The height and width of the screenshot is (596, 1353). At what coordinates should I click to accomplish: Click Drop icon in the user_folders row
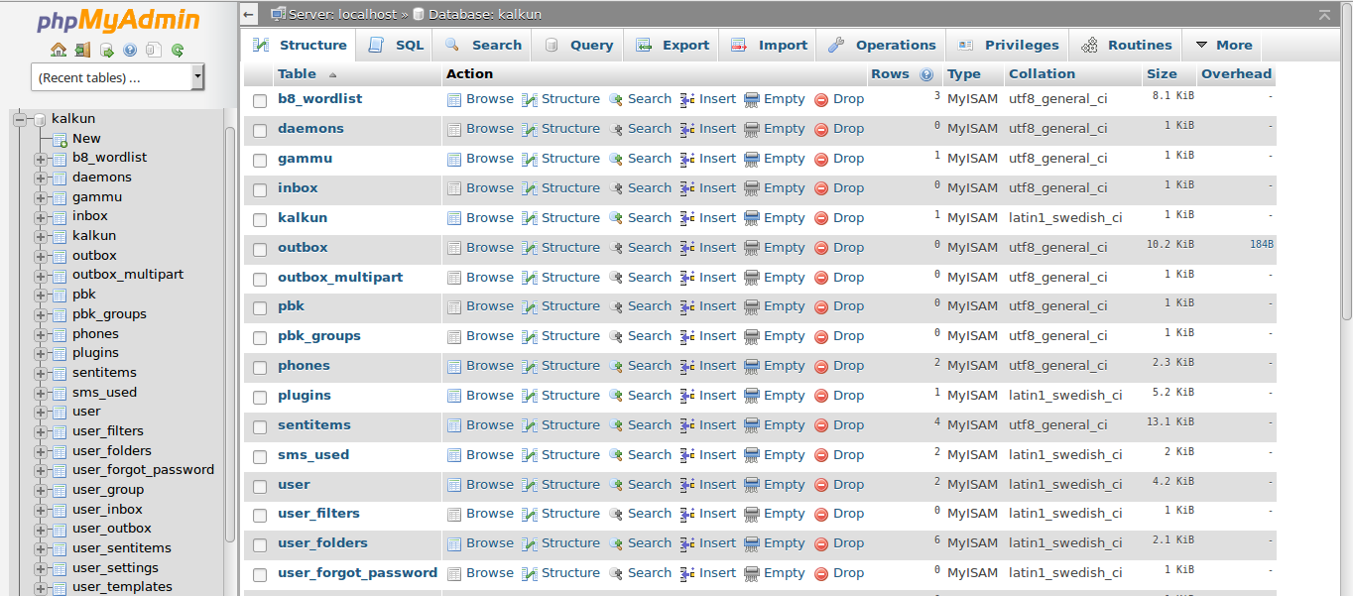821,543
